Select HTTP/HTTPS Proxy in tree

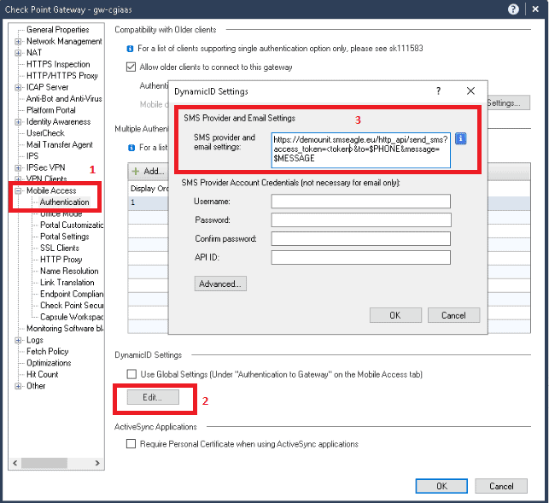coord(62,76)
